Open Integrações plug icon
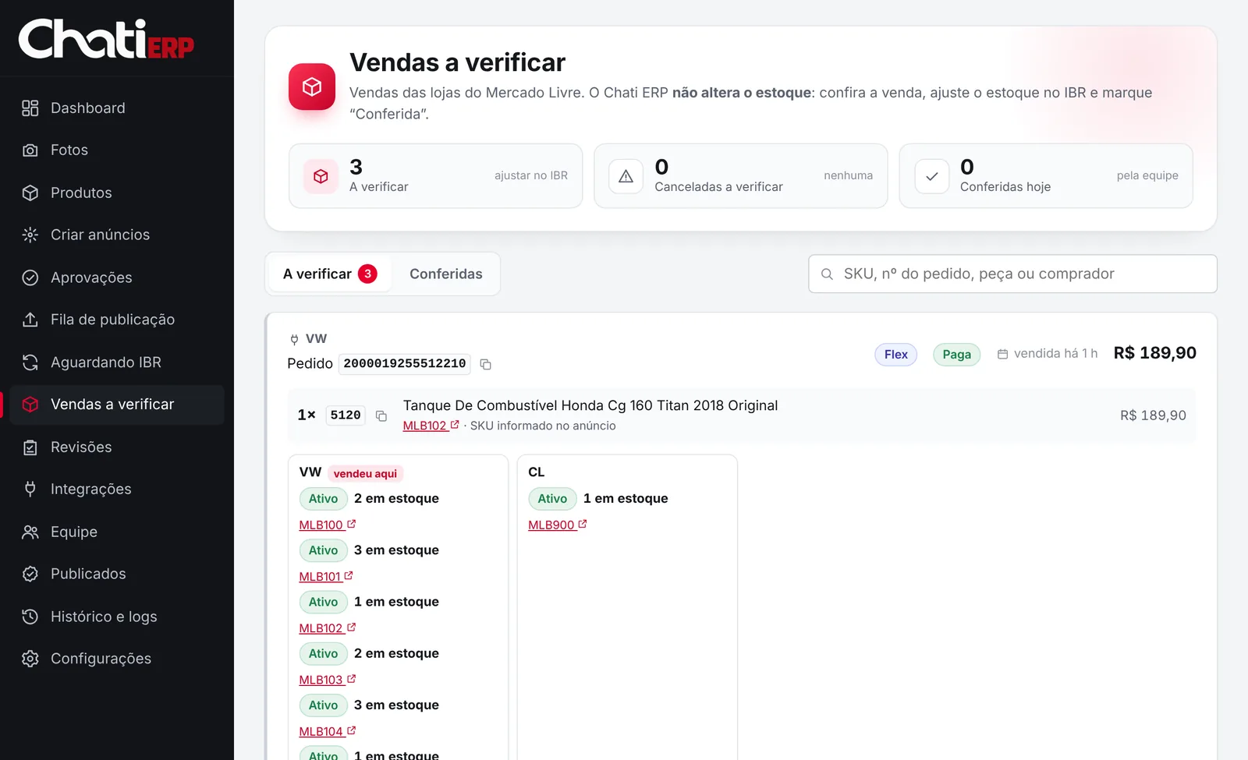The height and width of the screenshot is (760, 1248). [30, 489]
